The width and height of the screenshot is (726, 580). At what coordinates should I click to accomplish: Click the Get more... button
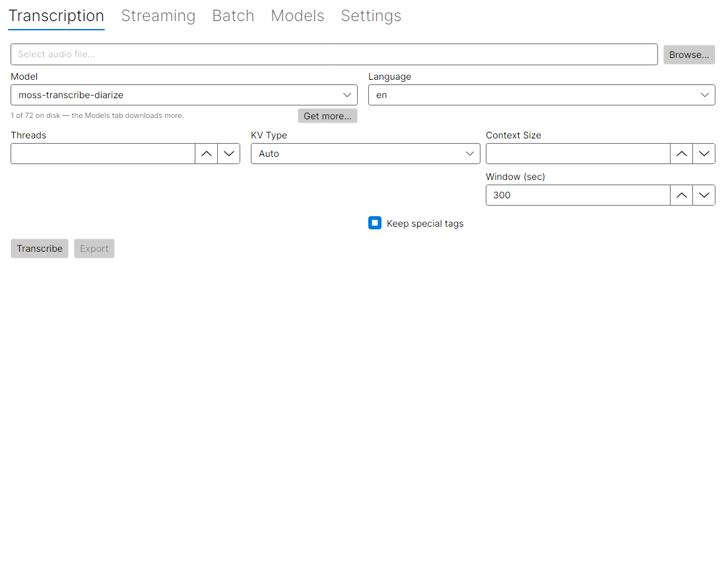click(327, 115)
